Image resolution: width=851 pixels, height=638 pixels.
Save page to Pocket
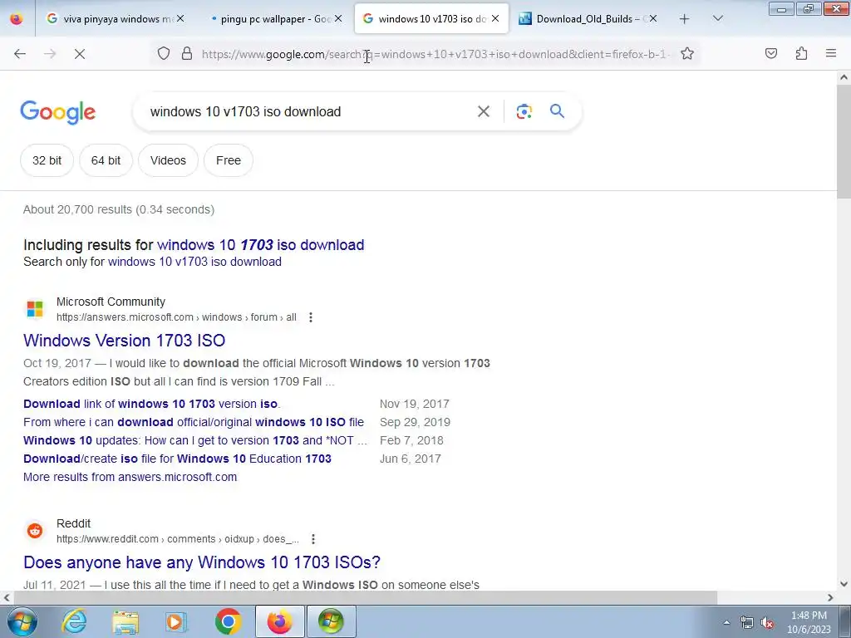point(771,54)
